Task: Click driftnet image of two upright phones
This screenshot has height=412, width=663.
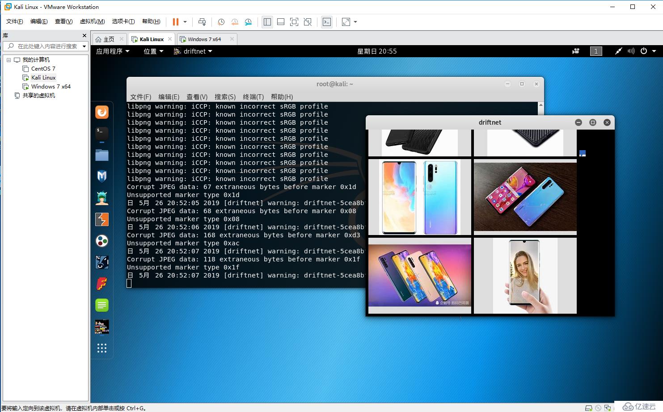Action: pos(419,197)
